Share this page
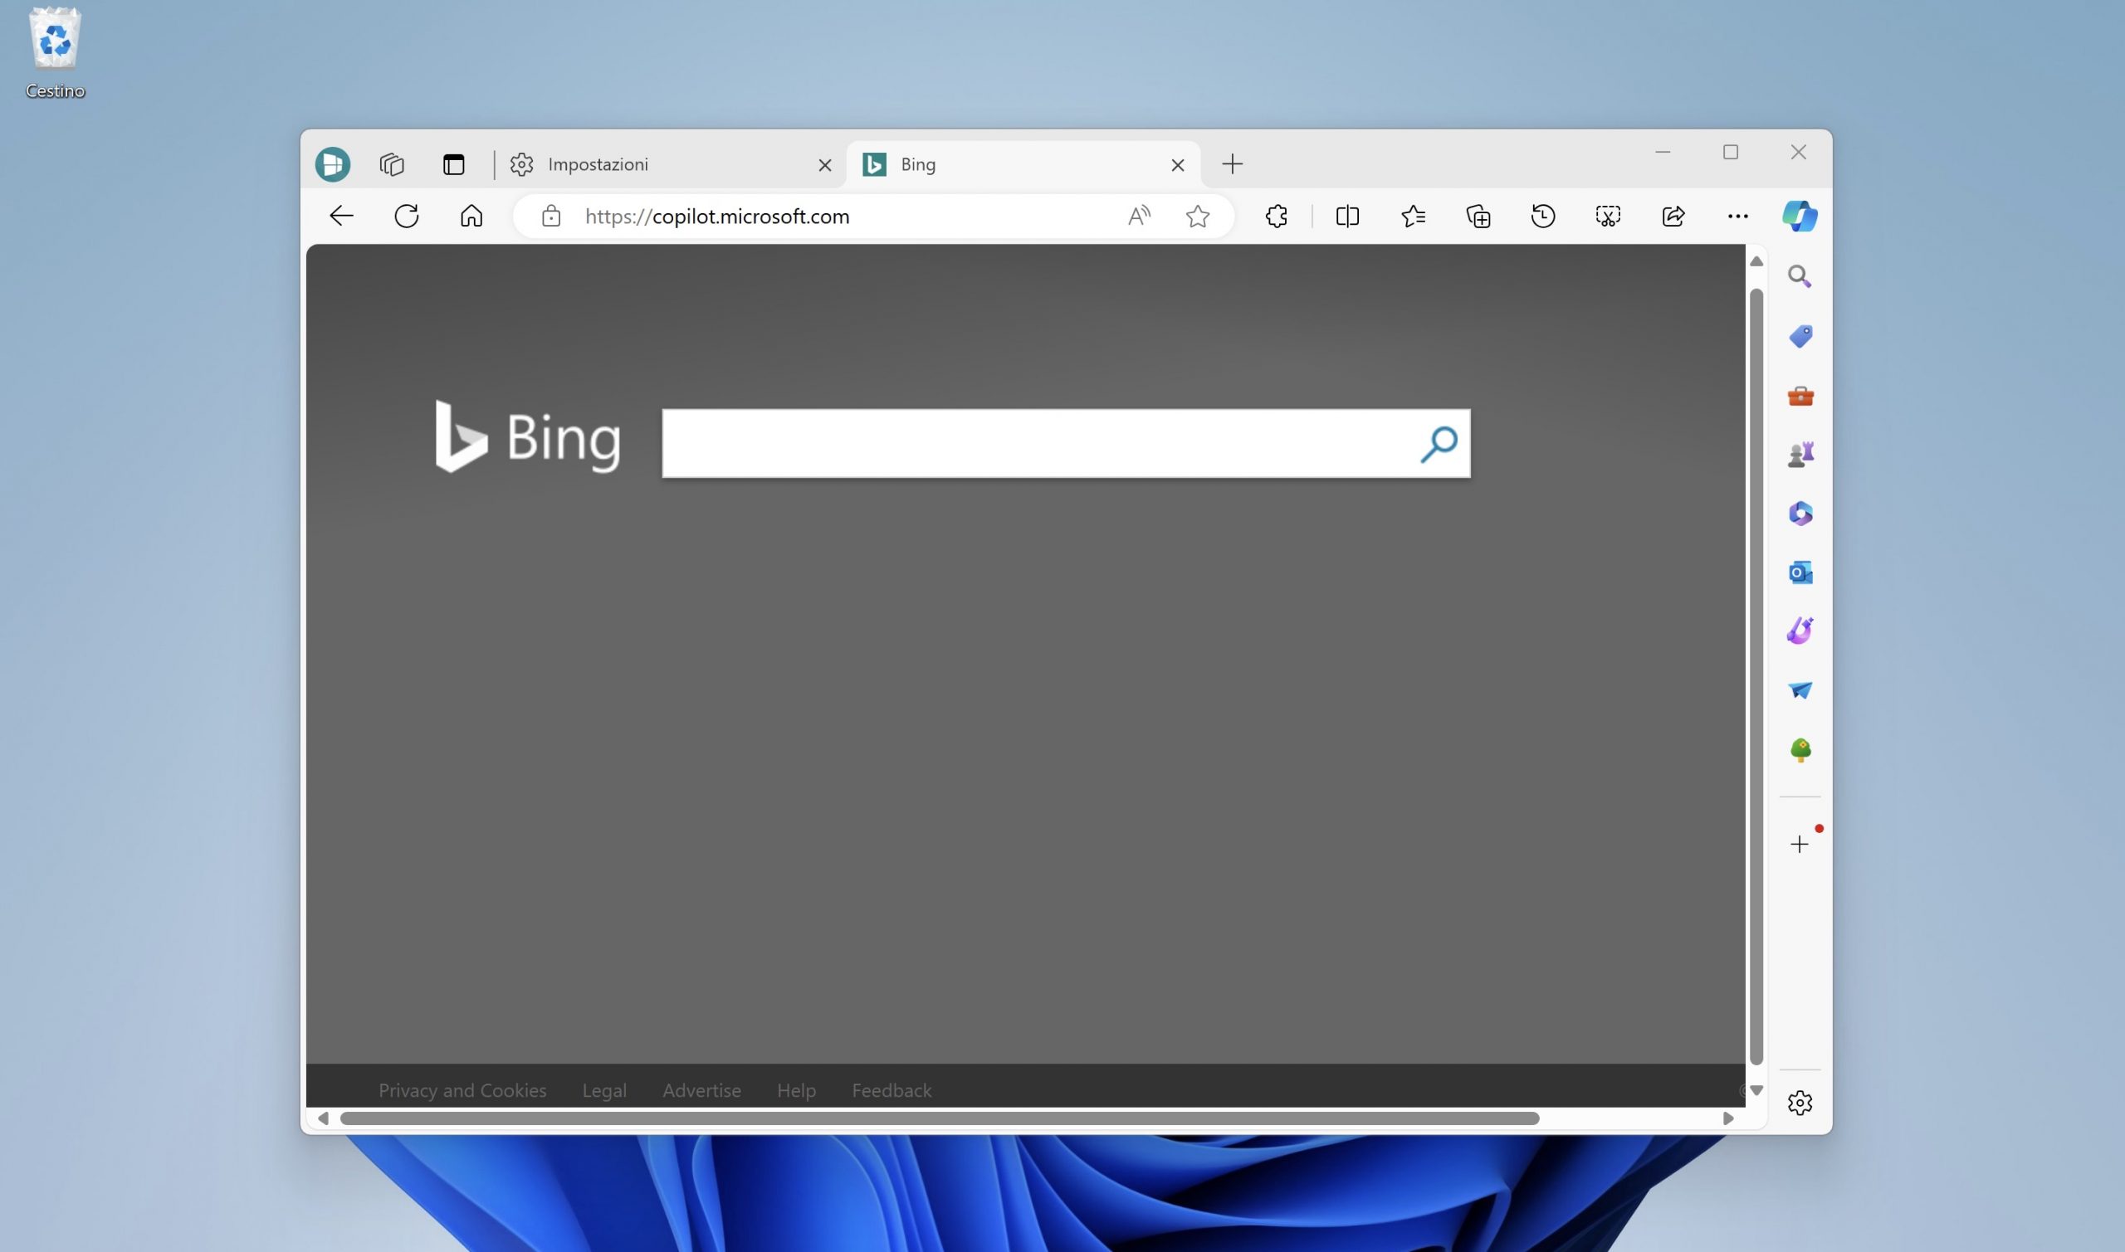 pos(1673,216)
